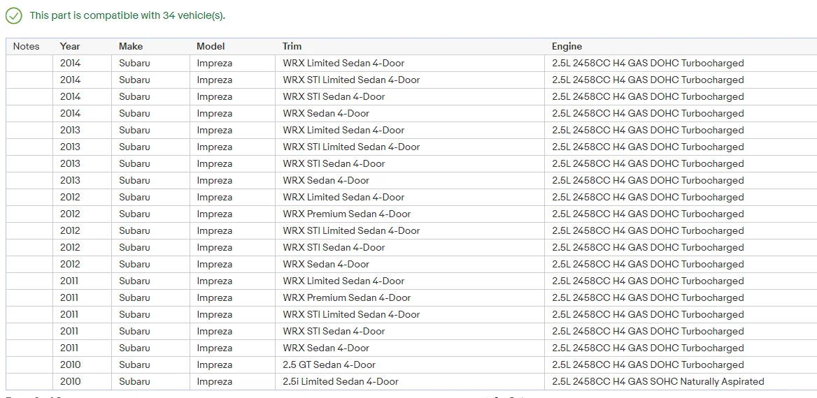
Task: Select the 2011 'WRX Premium Sedan 4-Door' trim cell
Action: click(410, 297)
